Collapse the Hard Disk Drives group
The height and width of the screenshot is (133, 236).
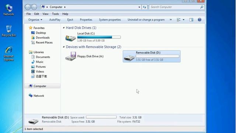tap(64, 28)
